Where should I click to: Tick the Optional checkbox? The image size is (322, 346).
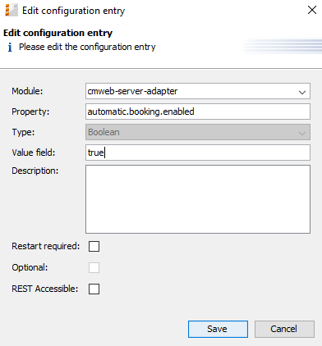(x=94, y=267)
